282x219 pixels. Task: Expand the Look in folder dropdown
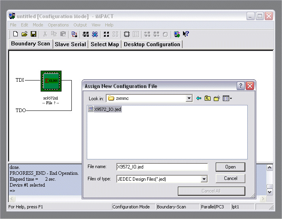[189, 98]
